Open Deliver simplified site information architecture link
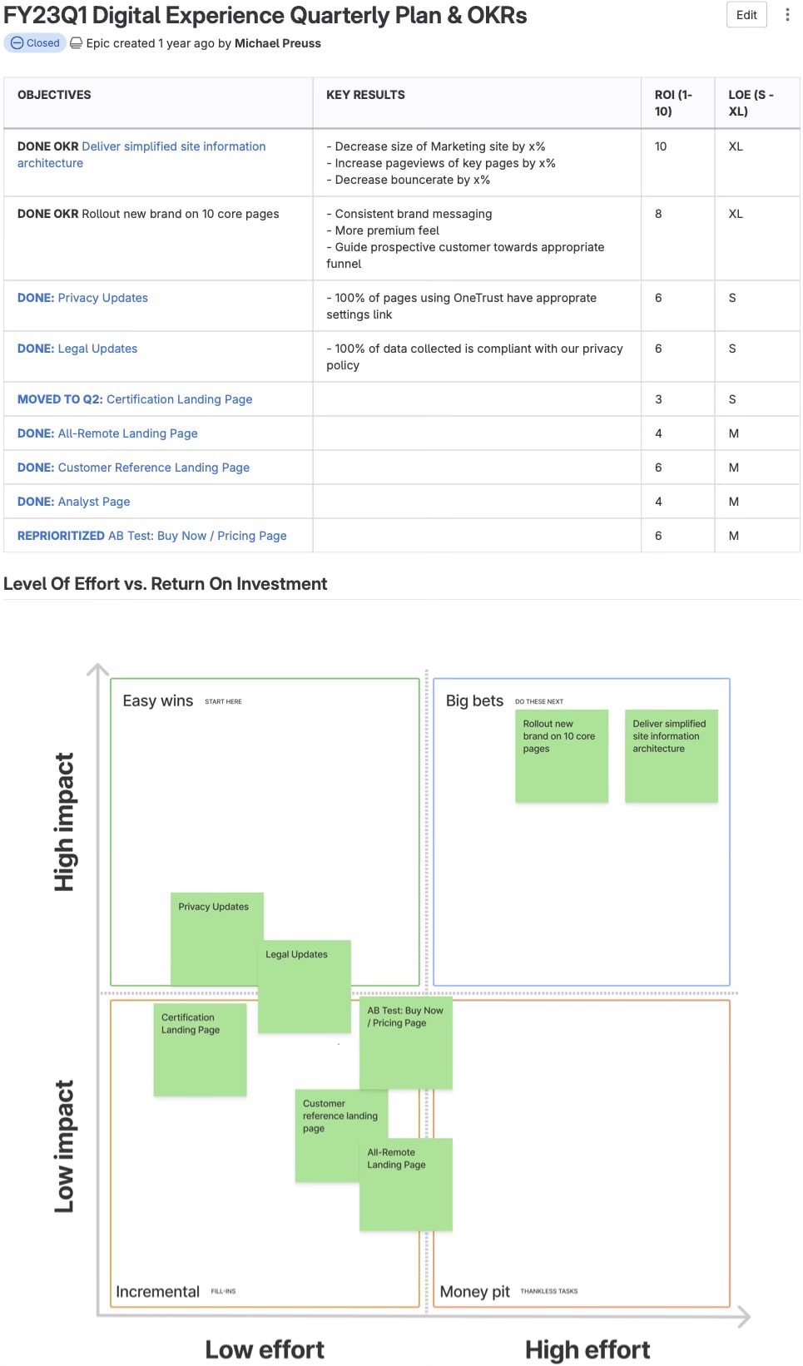The width and height of the screenshot is (803, 1366). click(173, 146)
